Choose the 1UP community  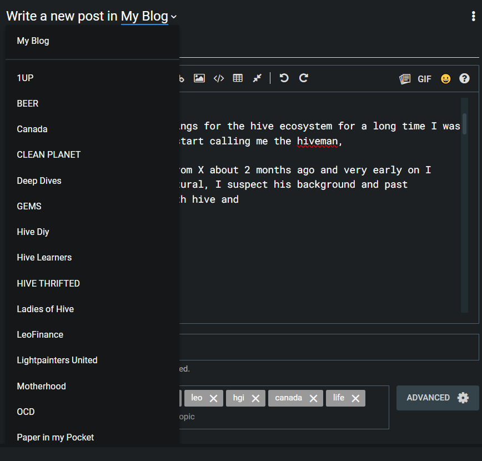coord(92,78)
